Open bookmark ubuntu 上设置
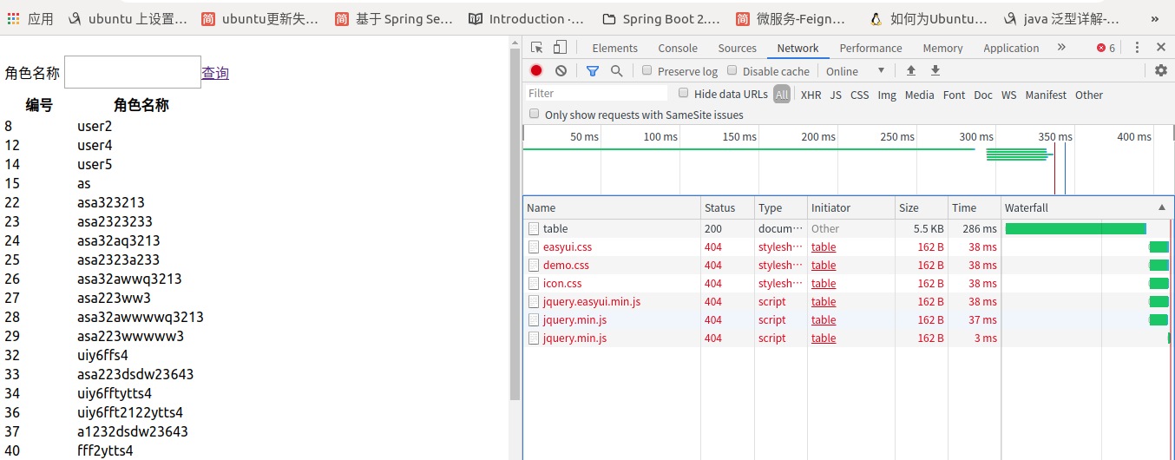This screenshot has height=460, width=1175. click(x=128, y=18)
